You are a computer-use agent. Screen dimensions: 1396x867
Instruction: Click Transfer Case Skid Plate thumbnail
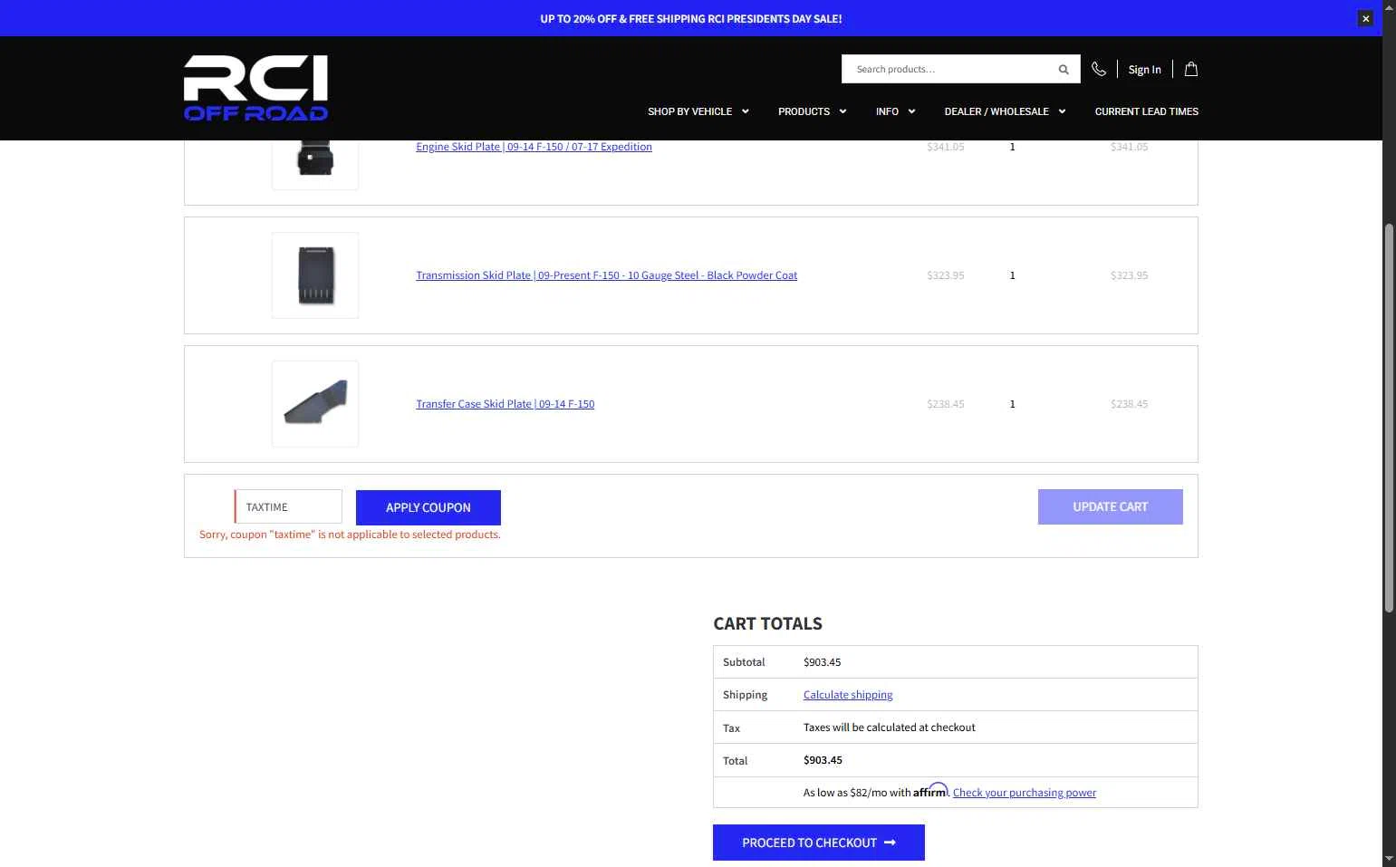pyautogui.click(x=315, y=404)
